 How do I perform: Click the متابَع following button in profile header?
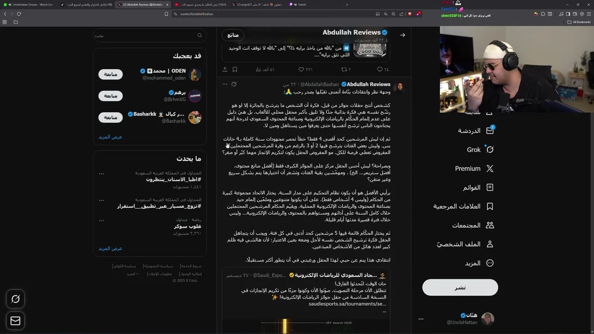pos(233,35)
